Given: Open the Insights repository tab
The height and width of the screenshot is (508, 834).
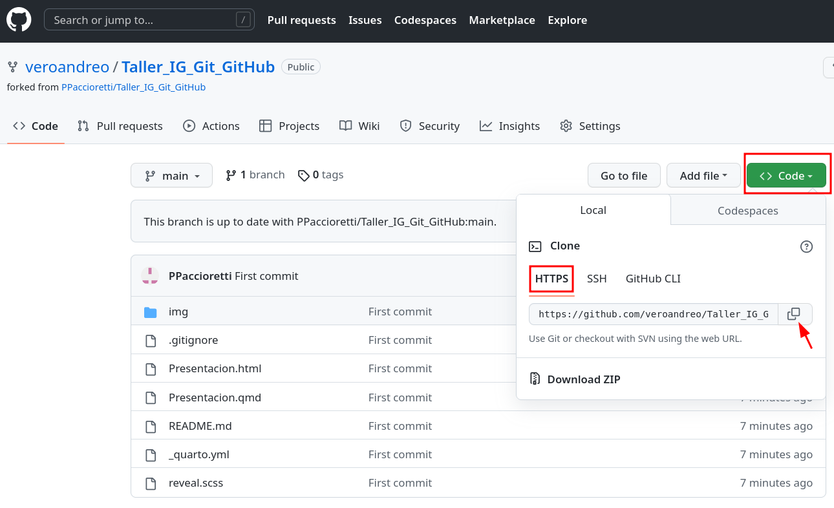Looking at the screenshot, I should 509,126.
